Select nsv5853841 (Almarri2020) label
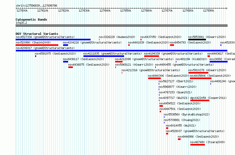Screen dimensions: 235x155 207,37
